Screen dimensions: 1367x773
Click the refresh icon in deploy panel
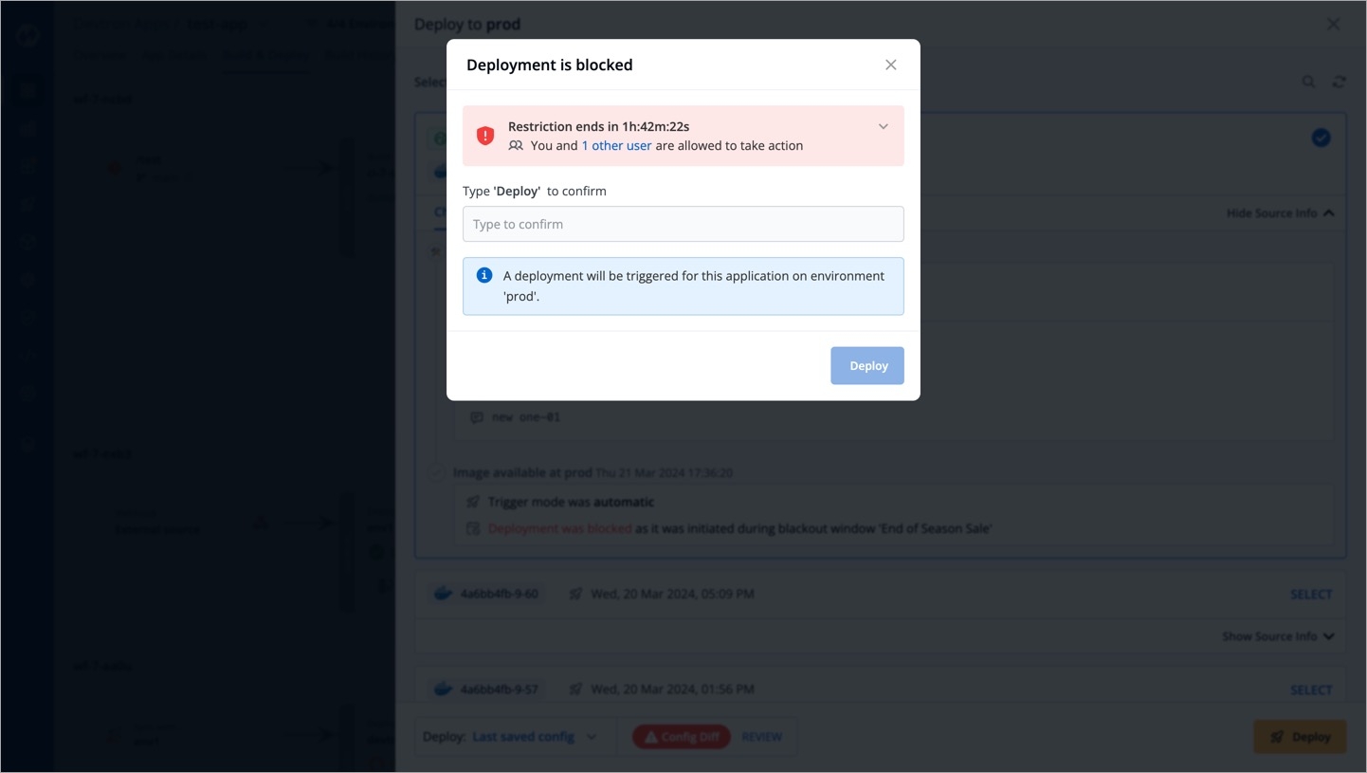click(x=1339, y=83)
